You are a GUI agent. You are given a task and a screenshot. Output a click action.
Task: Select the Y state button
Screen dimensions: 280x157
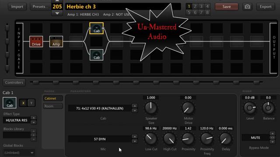[31, 103]
